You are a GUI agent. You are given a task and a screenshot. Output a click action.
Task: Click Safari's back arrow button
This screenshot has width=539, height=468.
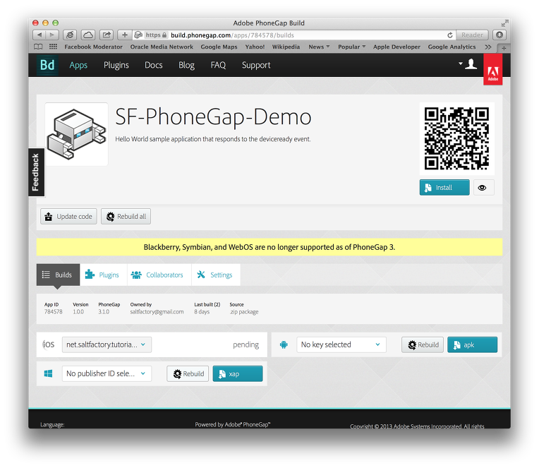coord(40,35)
